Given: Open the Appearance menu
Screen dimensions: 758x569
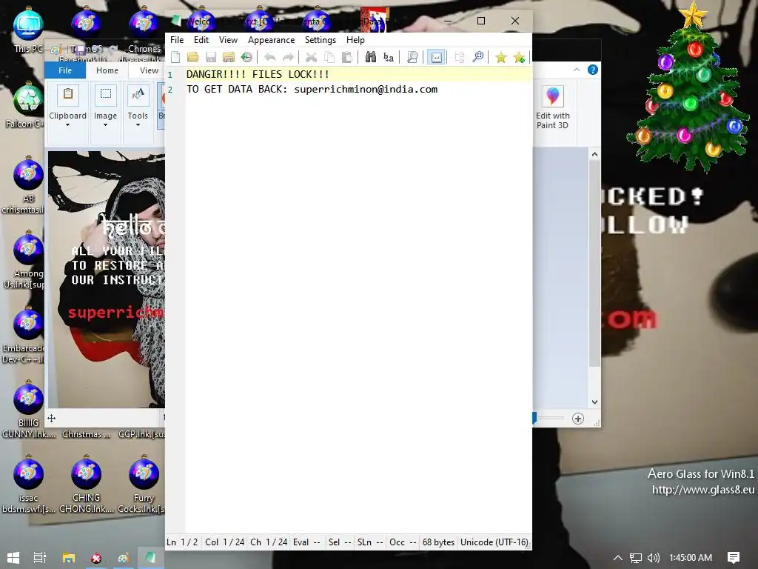Looking at the screenshot, I should pos(271,40).
